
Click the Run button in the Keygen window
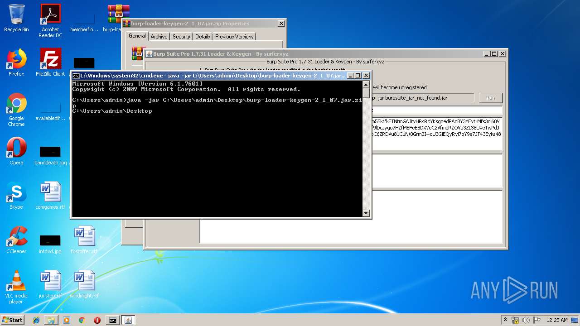(491, 98)
